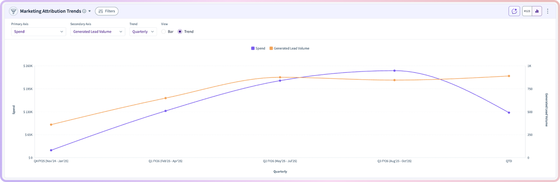Click the sliders icon in Filters button
560x182 pixels.
tap(101, 11)
